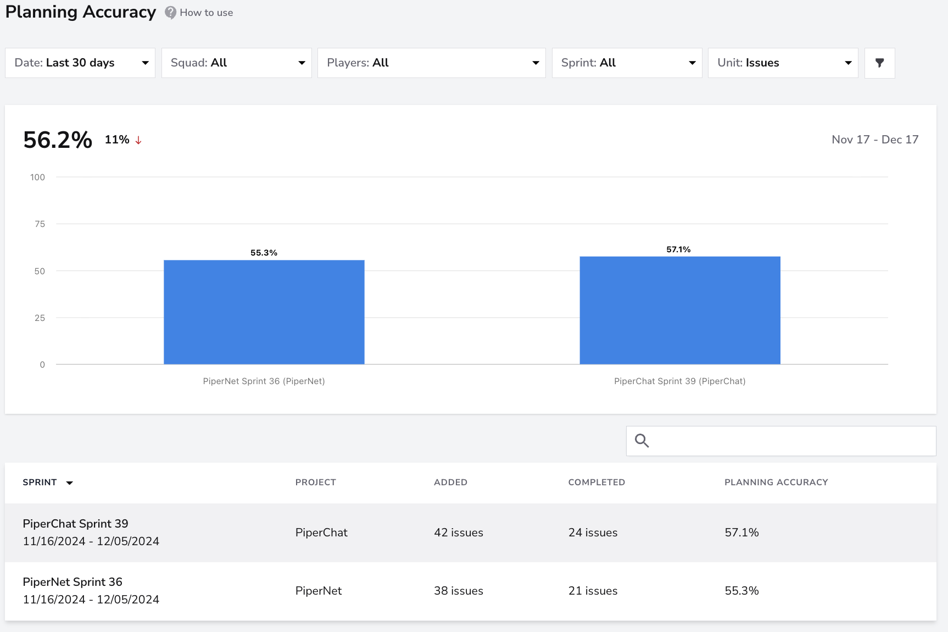Viewport: 948px width, 632px height.
Task: Sort by PROJECT column header
Action: pyautogui.click(x=315, y=482)
